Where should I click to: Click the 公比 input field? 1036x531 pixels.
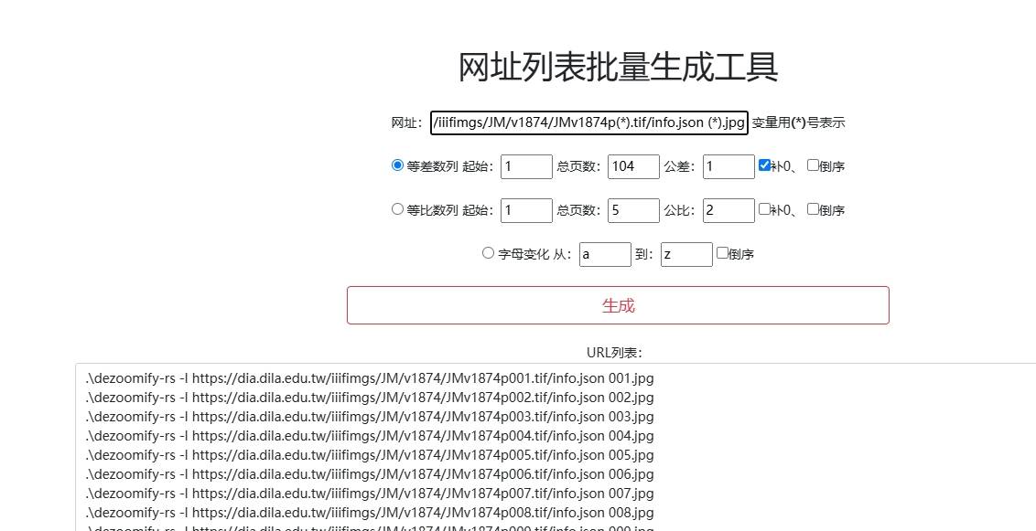[728, 210]
